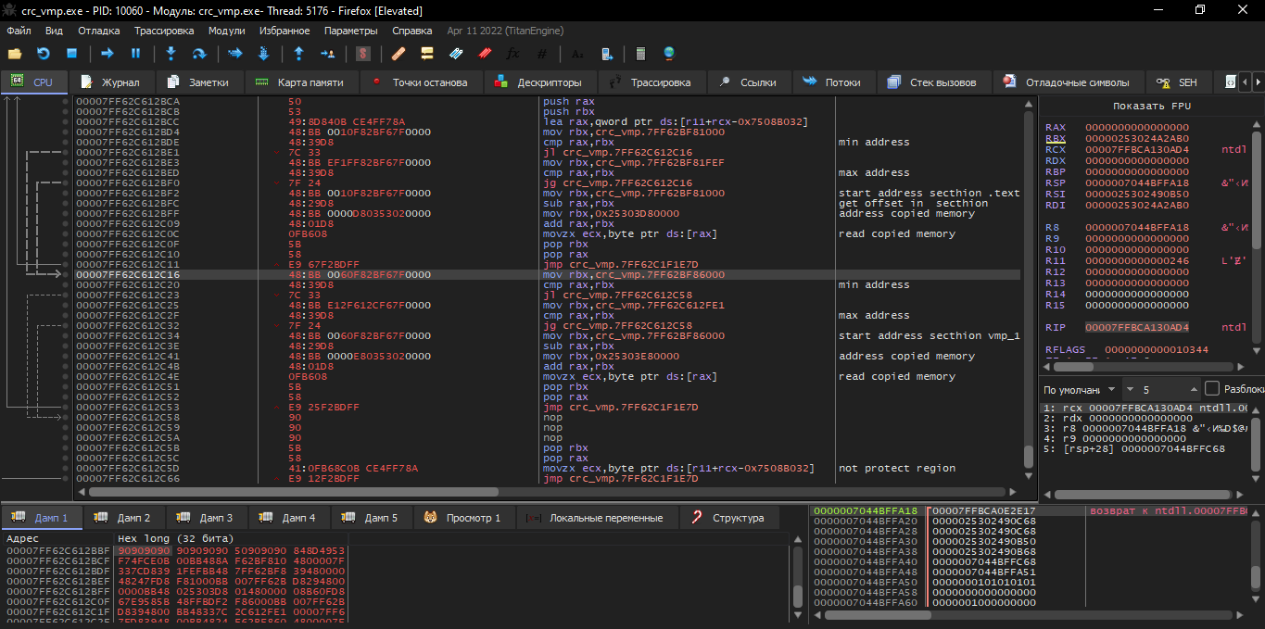Open the Calculator toolbar icon
The image size is (1265, 629).
pyautogui.click(x=640, y=54)
